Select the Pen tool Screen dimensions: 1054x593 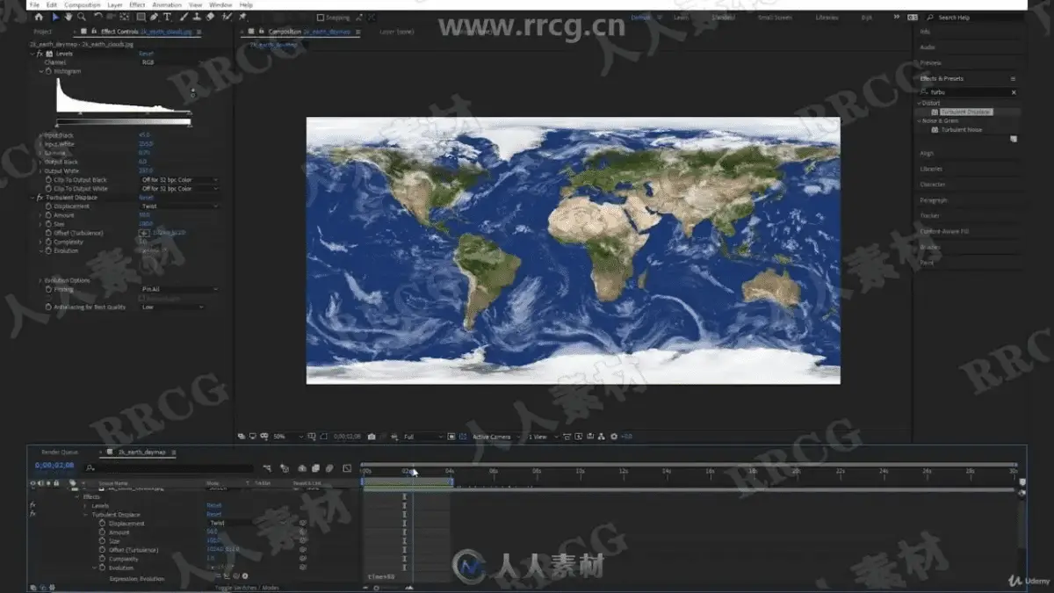[x=154, y=17]
